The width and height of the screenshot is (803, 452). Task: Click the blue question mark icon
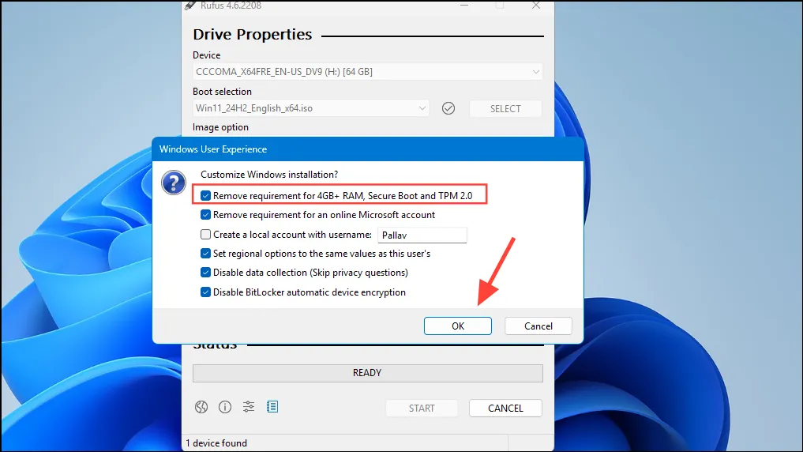coord(174,183)
